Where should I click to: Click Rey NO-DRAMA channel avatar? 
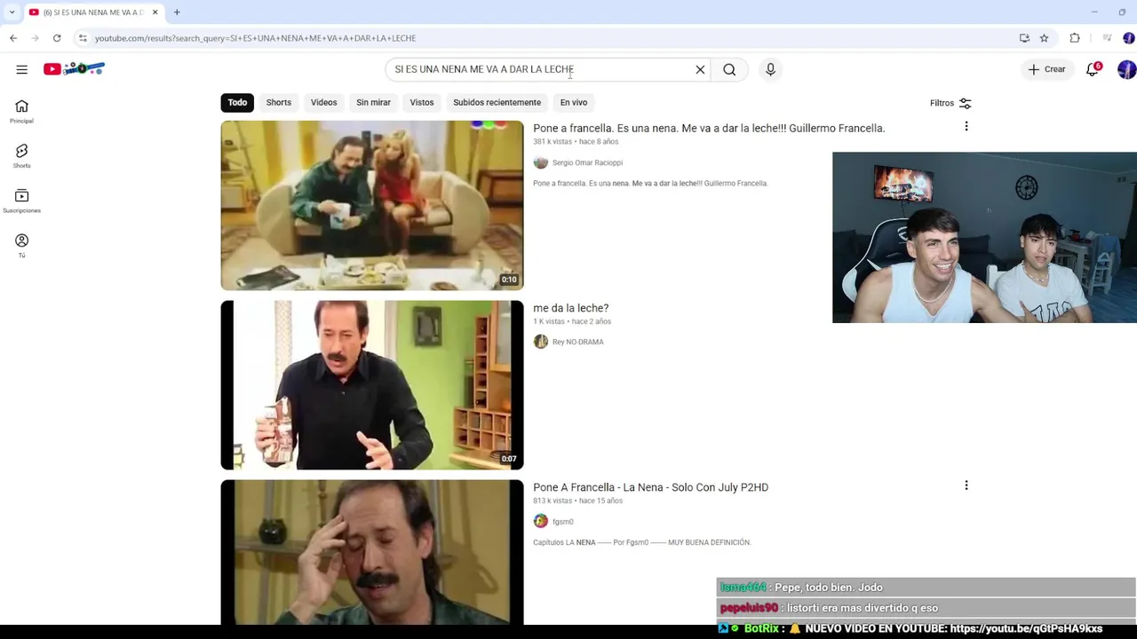tap(540, 342)
